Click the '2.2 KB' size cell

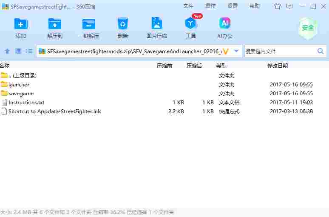(176, 111)
